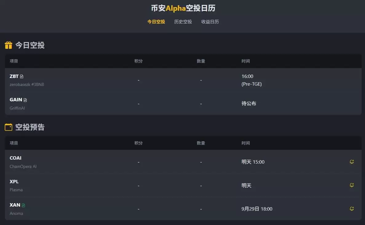Image resolution: width=365 pixels, height=225 pixels.
Task: Toggle the reminder notification for XPL
Action: point(351,185)
